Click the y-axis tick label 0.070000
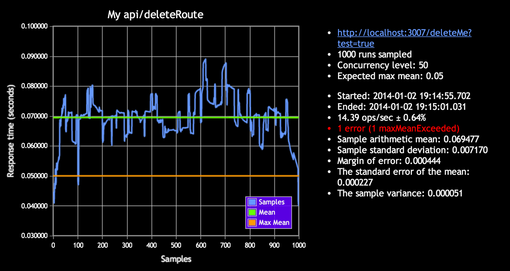Image resolution: width=510 pixels, height=271 pixels. (34, 116)
